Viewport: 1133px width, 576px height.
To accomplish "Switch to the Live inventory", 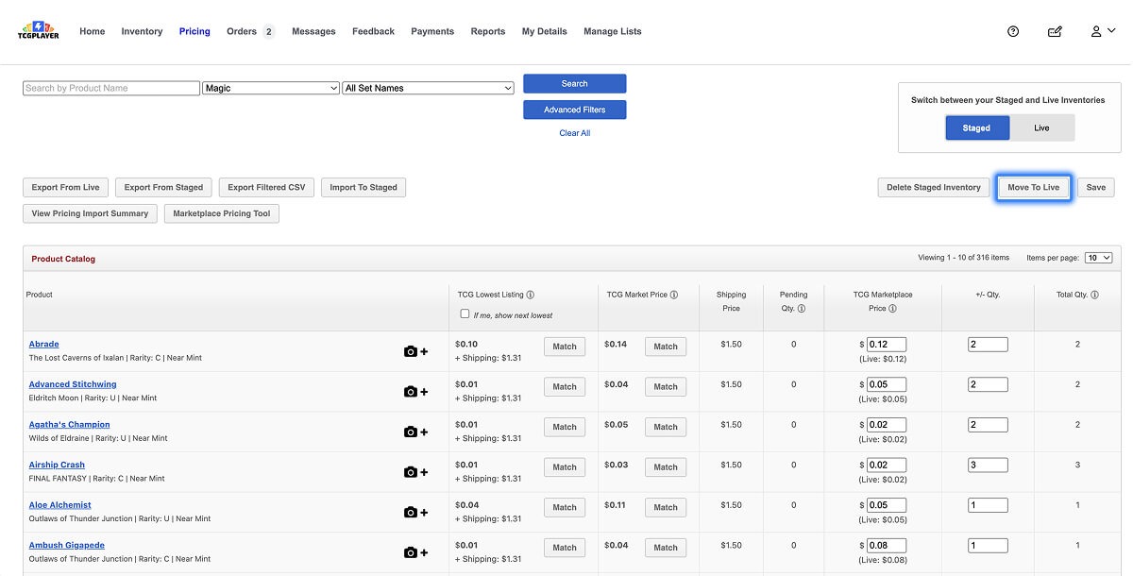I will (x=1041, y=128).
